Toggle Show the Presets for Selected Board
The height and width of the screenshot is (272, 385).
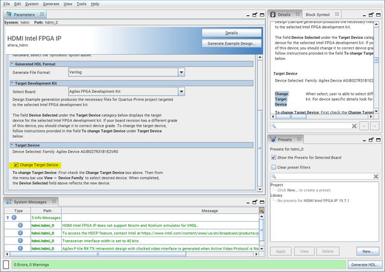click(273, 157)
